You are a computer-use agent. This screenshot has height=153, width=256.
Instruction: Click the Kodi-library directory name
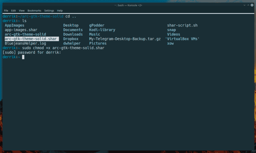[x=102, y=30]
